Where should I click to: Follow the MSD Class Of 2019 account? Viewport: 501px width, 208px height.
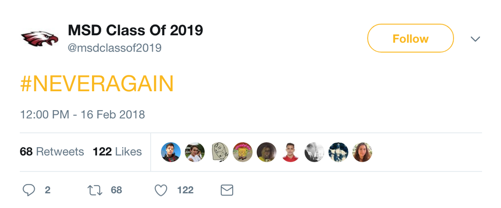pyautogui.click(x=410, y=38)
